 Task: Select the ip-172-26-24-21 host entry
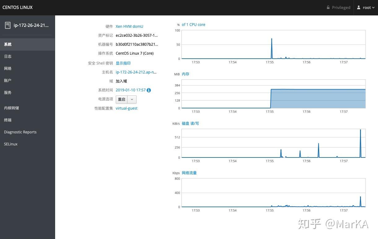(x=27, y=25)
